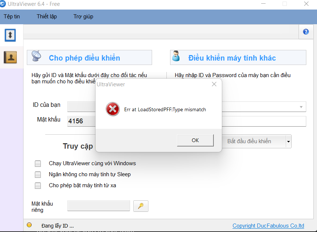Click OK in the error dialog
The height and width of the screenshot is (232, 317).
click(x=195, y=140)
